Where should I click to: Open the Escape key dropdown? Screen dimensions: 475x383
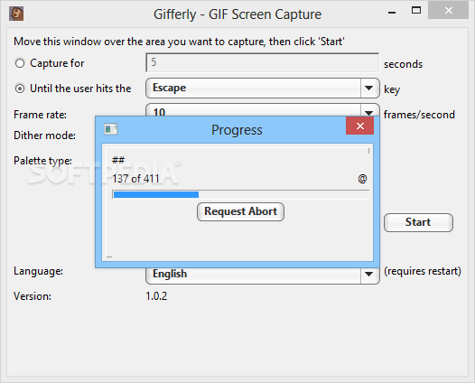click(x=263, y=89)
